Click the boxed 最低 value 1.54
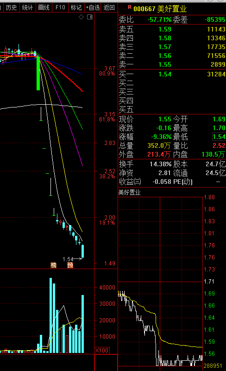Screen dimensions: 226x371 219,137
